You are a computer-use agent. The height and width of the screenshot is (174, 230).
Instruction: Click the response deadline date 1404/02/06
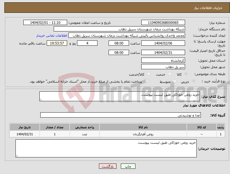(163, 43)
